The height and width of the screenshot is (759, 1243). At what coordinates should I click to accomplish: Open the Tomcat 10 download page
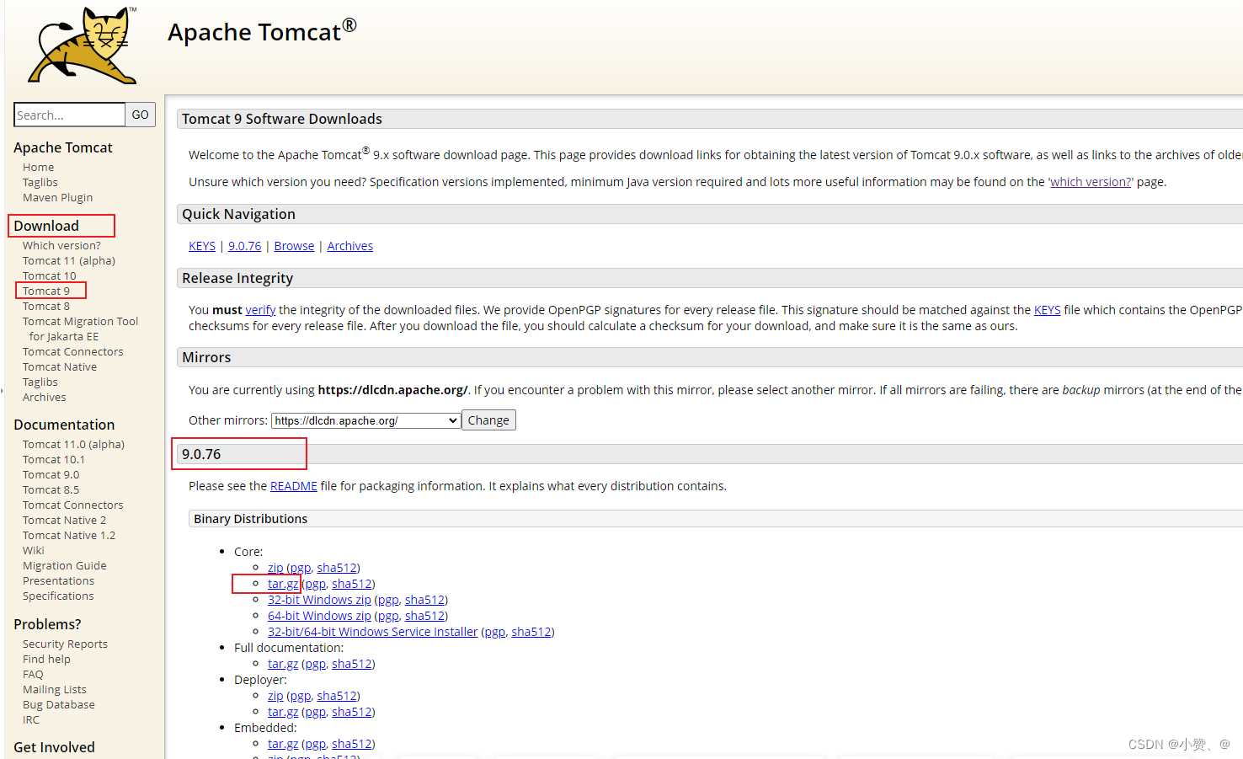[x=49, y=275]
